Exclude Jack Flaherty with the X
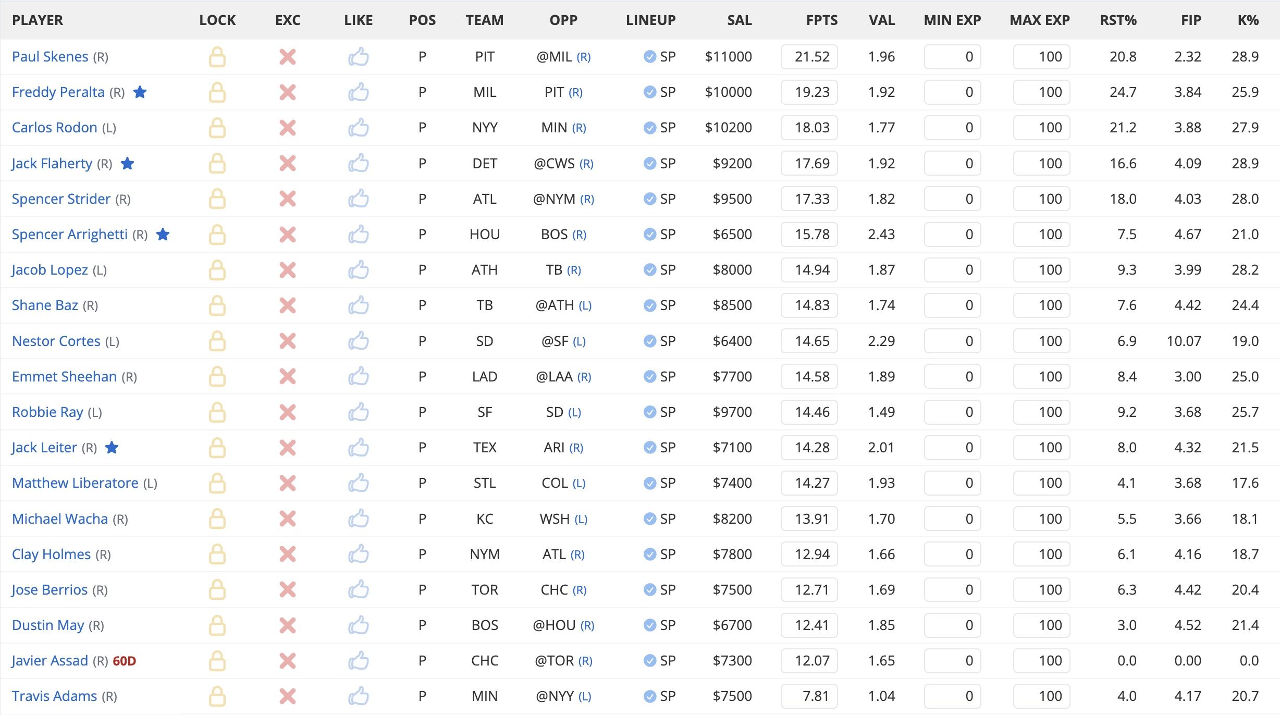Image resolution: width=1280 pixels, height=715 pixels. (288, 164)
